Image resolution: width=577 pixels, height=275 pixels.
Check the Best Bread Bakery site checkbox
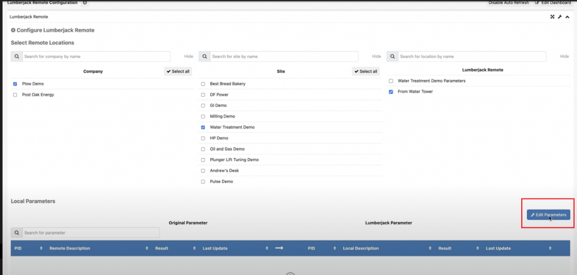pos(203,84)
